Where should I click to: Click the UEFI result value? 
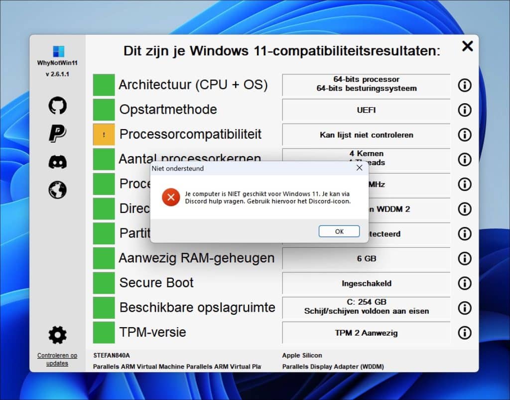pyautogui.click(x=366, y=110)
